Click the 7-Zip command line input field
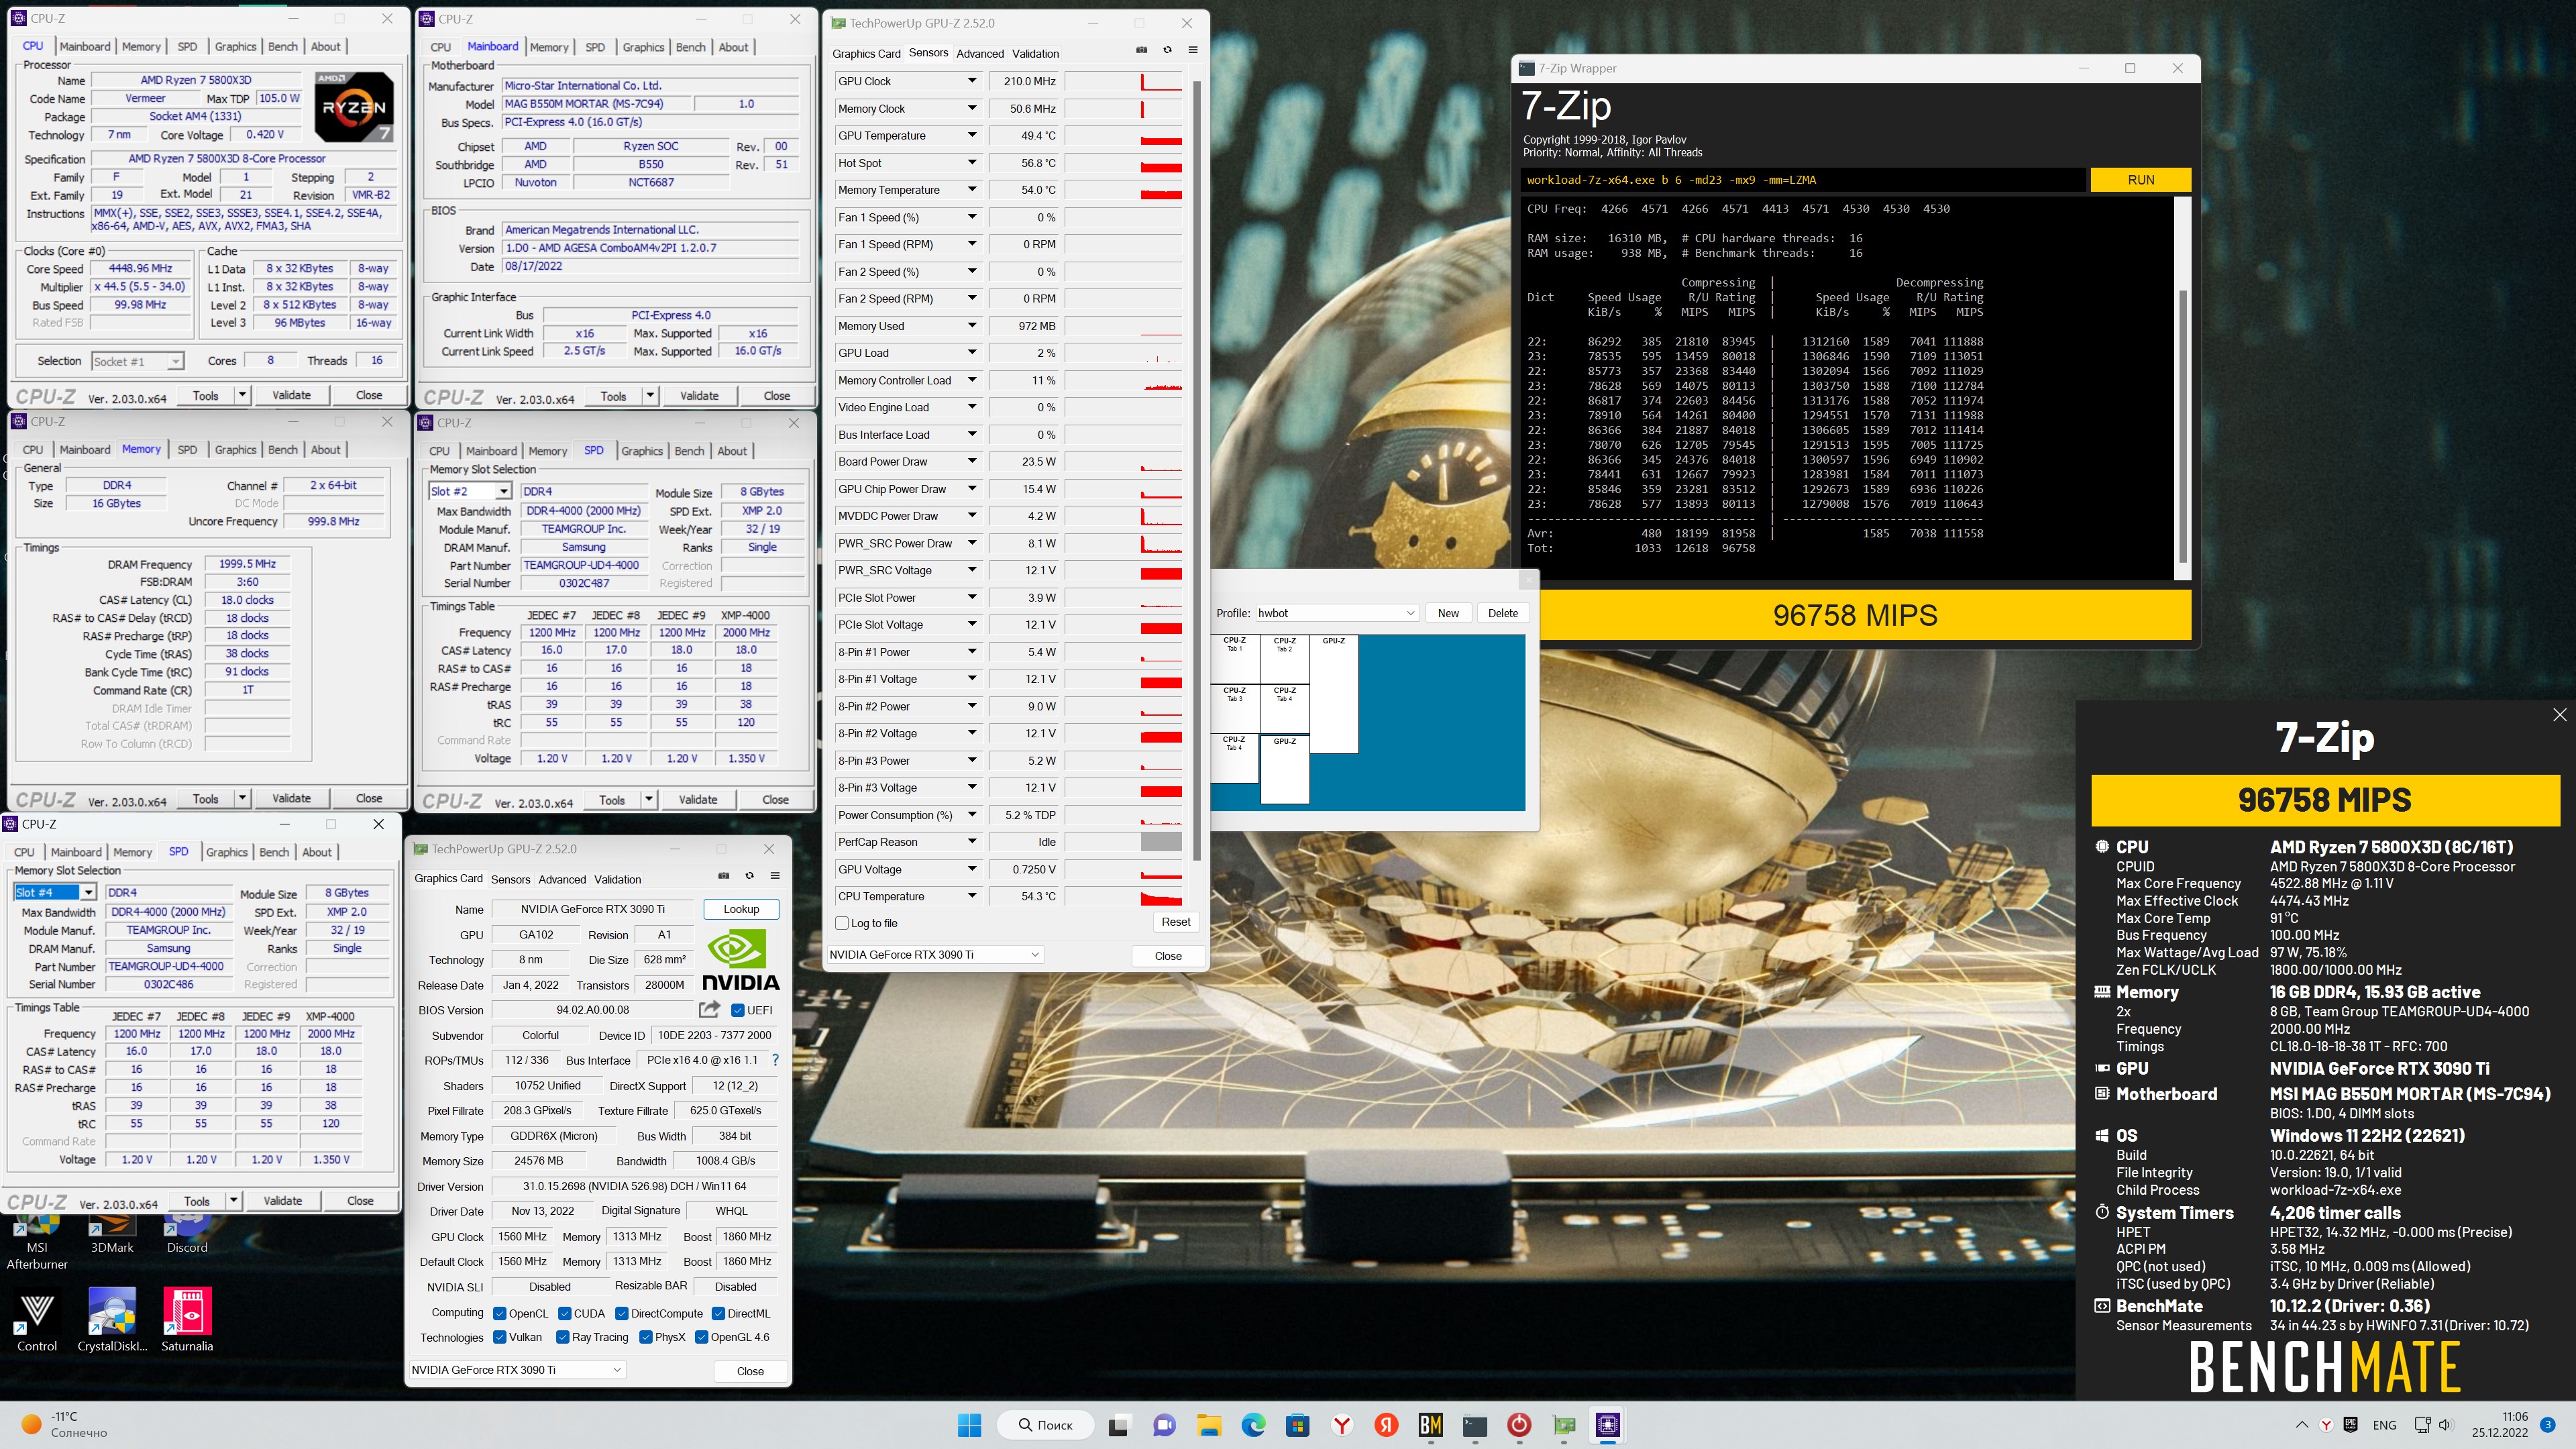Image resolution: width=2576 pixels, height=1449 pixels. [1803, 180]
